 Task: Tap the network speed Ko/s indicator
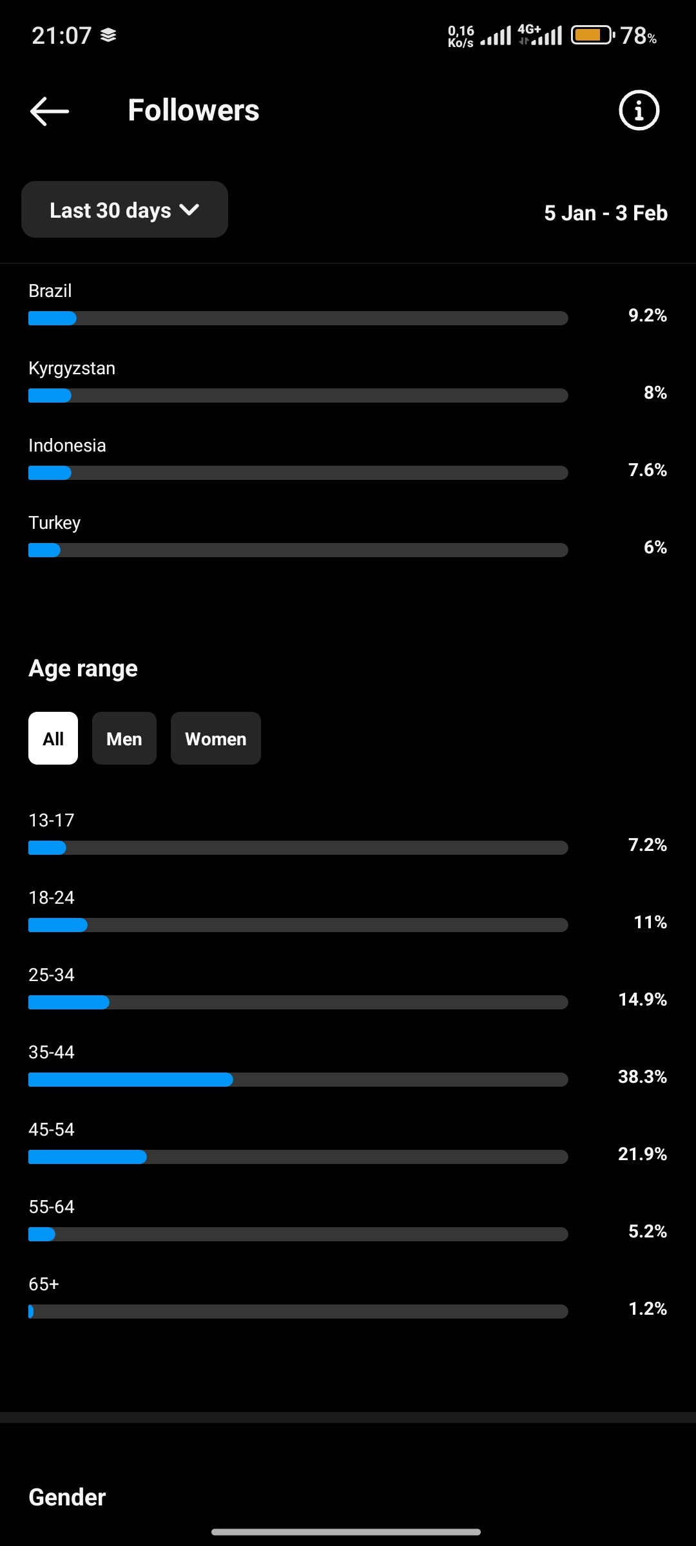click(461, 37)
